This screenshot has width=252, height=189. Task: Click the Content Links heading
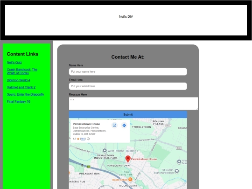22,54
